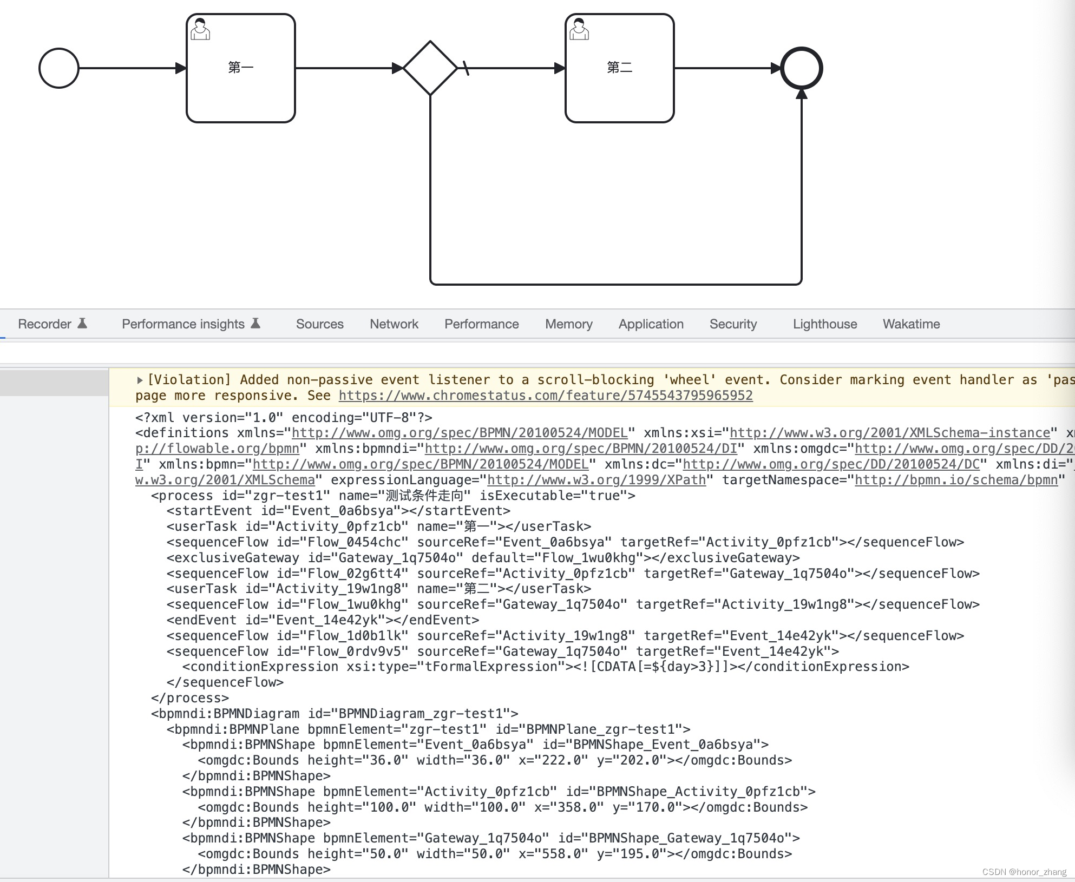Click the person icon on the 第二 user task
The height and width of the screenshot is (882, 1075).
point(579,29)
